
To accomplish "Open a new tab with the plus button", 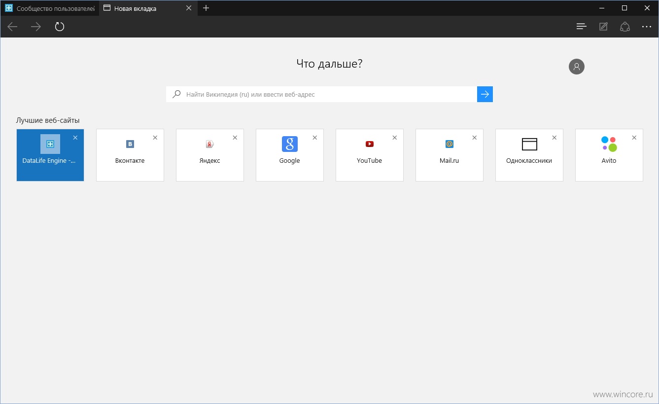I will click(x=206, y=8).
